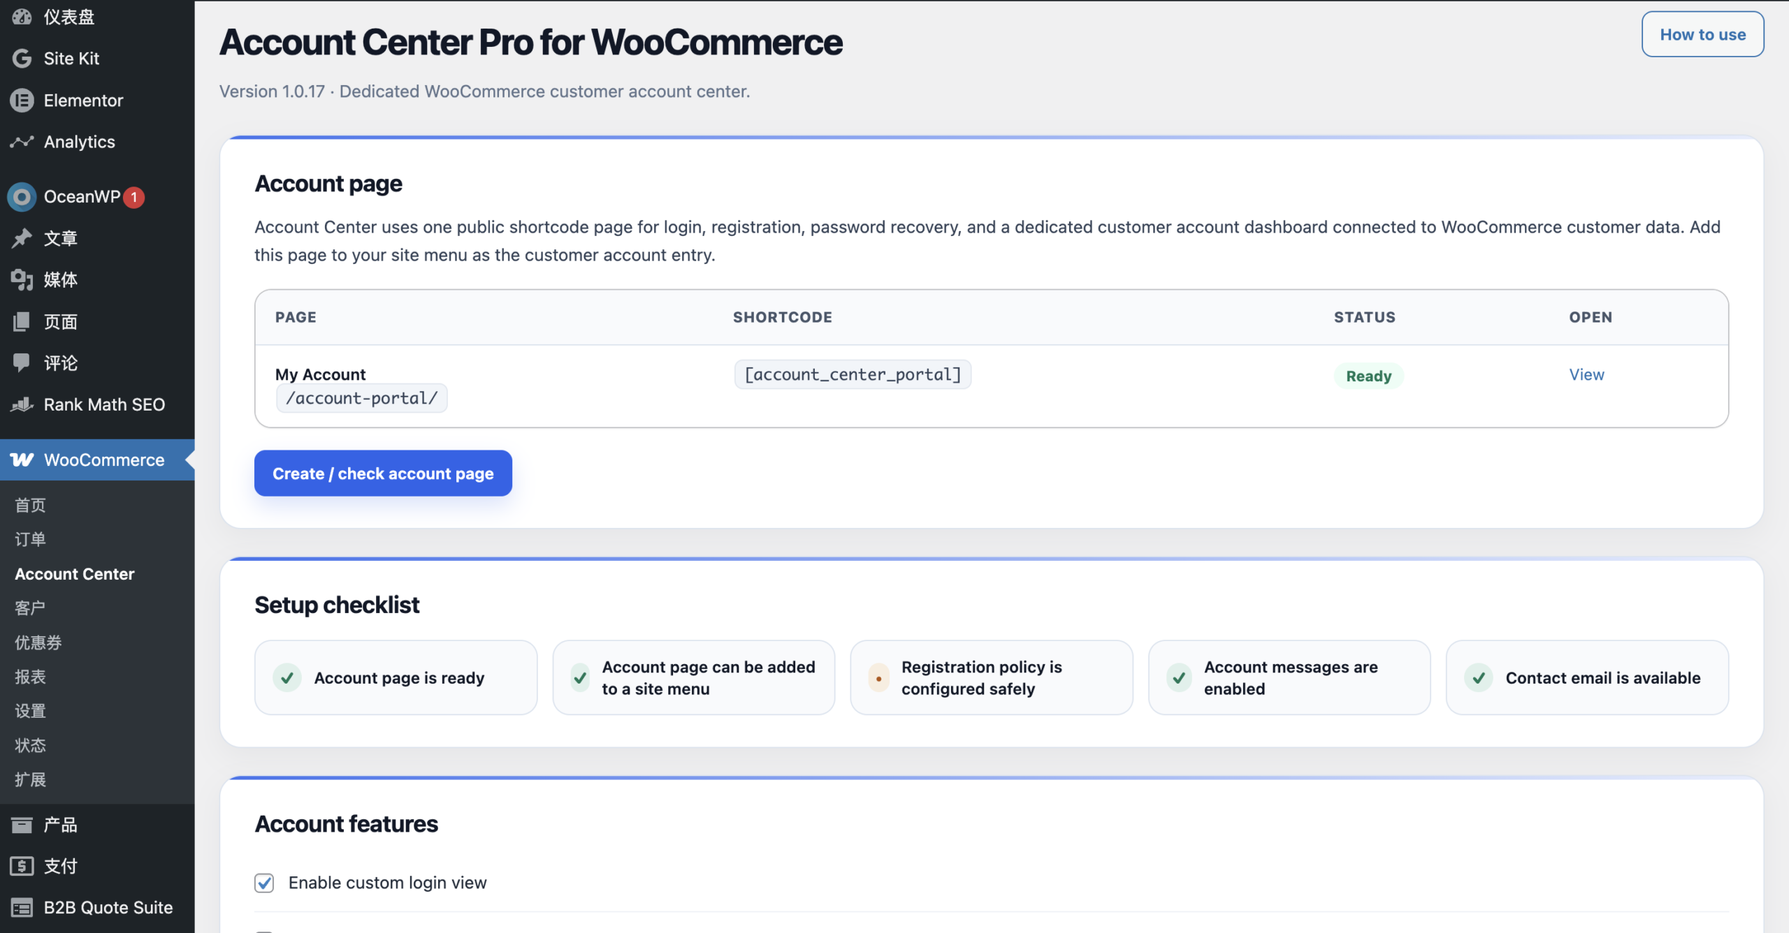This screenshot has height=933, width=1789.
Task: Go to WooCommerce 状态 status submenu
Action: tap(31, 745)
